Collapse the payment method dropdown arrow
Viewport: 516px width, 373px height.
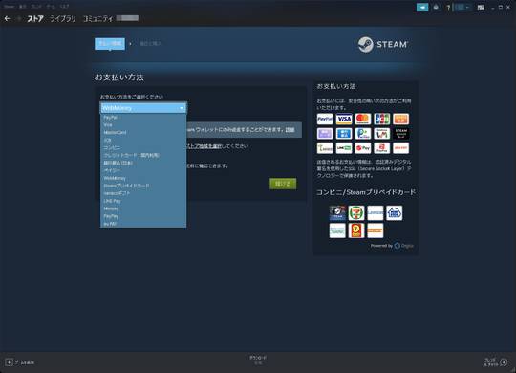pos(182,108)
